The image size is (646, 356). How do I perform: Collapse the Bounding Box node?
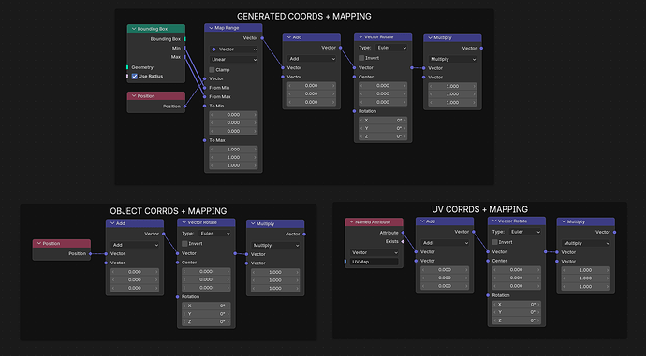(134, 29)
